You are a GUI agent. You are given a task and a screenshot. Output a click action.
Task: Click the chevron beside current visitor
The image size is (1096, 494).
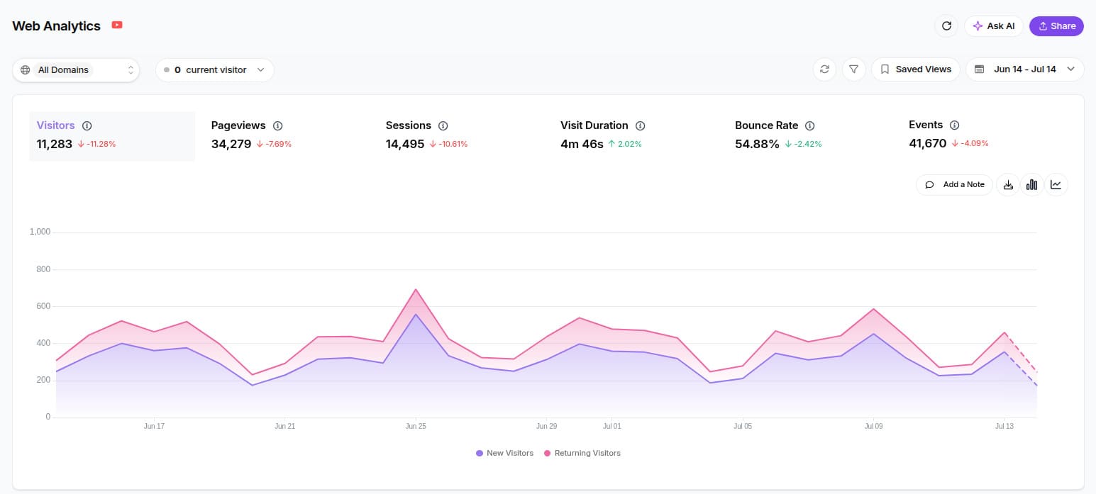coord(260,70)
